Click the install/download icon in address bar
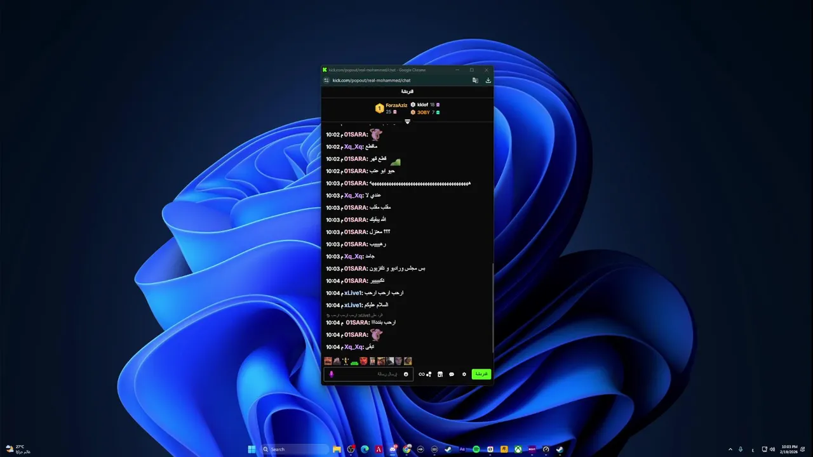 pyautogui.click(x=488, y=81)
